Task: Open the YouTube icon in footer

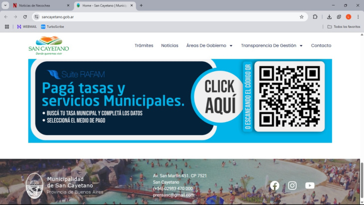Action: (x=310, y=186)
